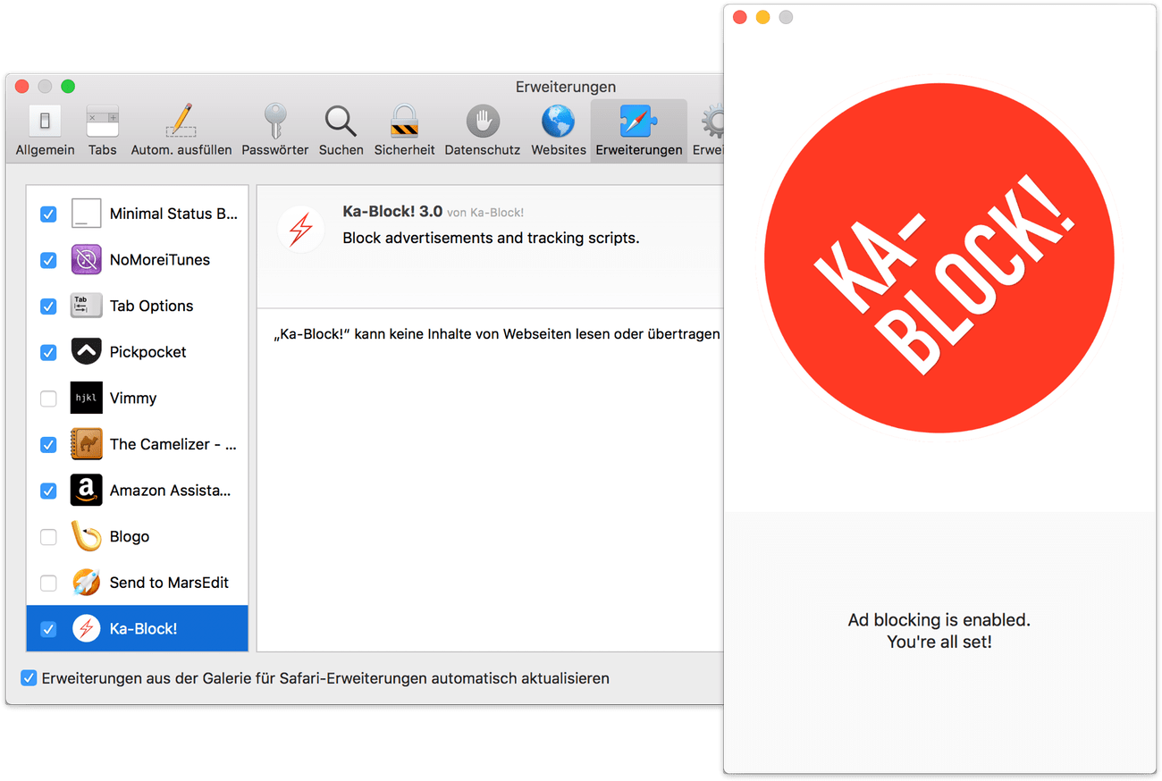This screenshot has width=1162, height=781.
Task: Enable the Send to MarsEdit checkbox
Action: [x=48, y=583]
